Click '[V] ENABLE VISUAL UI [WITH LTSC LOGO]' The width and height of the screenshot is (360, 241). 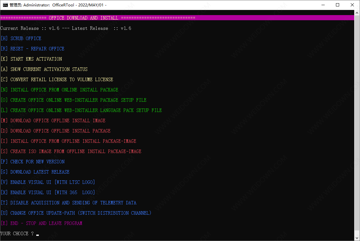coord(48,182)
